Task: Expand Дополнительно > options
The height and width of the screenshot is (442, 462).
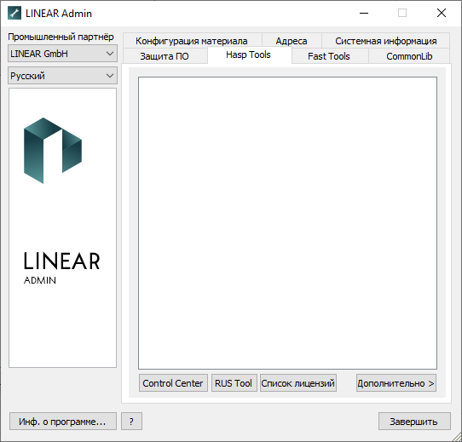Action: click(396, 383)
